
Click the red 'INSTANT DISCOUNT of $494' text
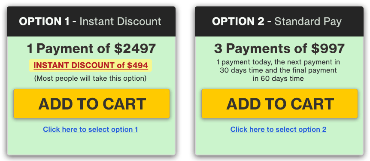[91, 65]
